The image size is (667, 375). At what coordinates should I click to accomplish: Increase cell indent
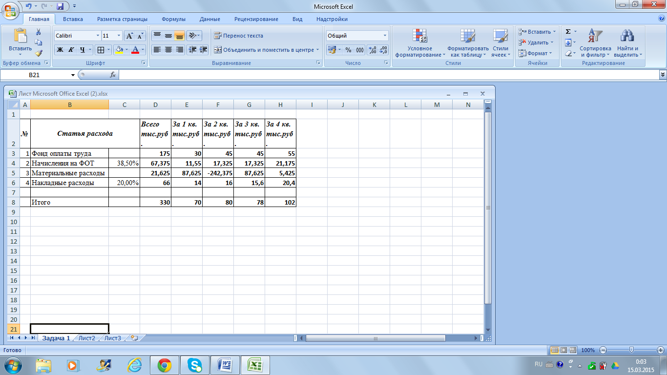point(204,50)
